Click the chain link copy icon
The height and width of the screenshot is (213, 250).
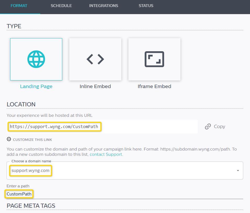click(x=208, y=126)
